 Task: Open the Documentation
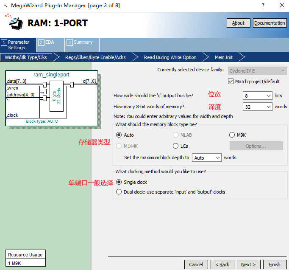(x=270, y=23)
